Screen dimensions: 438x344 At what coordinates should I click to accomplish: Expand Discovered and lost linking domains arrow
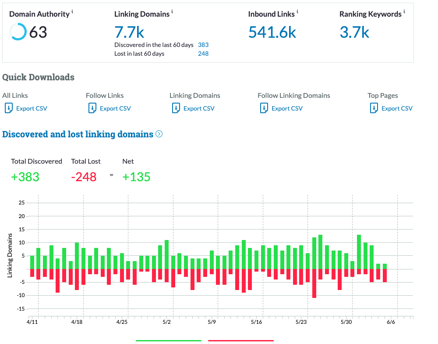(x=159, y=134)
